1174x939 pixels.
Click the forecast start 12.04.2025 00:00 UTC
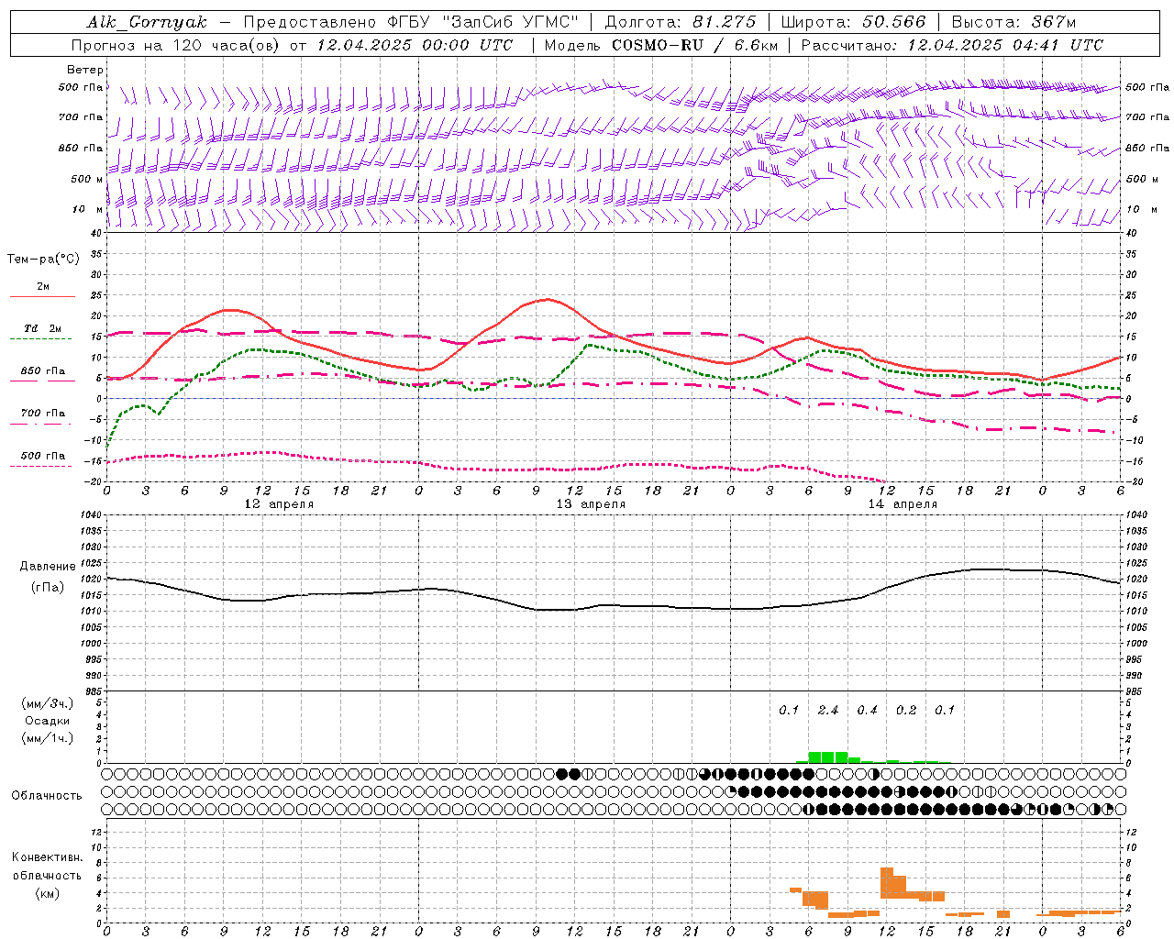pos(415,45)
